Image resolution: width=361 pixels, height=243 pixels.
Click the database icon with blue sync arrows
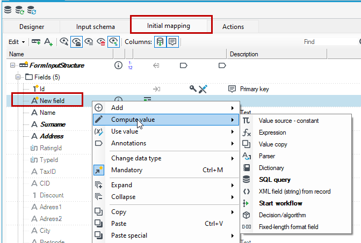(x=32, y=10)
